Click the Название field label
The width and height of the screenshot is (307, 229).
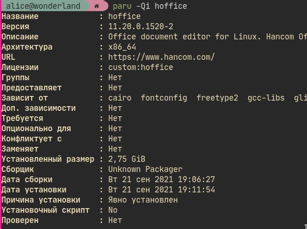click(x=20, y=16)
